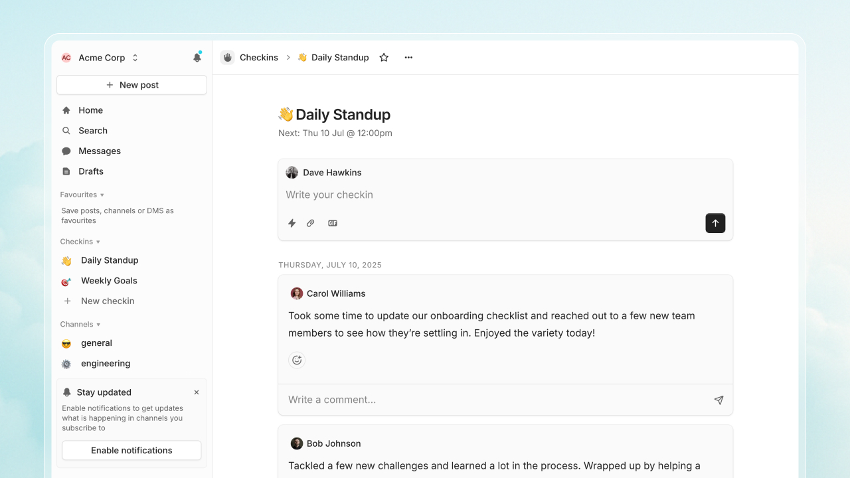The height and width of the screenshot is (478, 850).
Task: Open the Weekly Goals checkin
Action: (x=109, y=281)
